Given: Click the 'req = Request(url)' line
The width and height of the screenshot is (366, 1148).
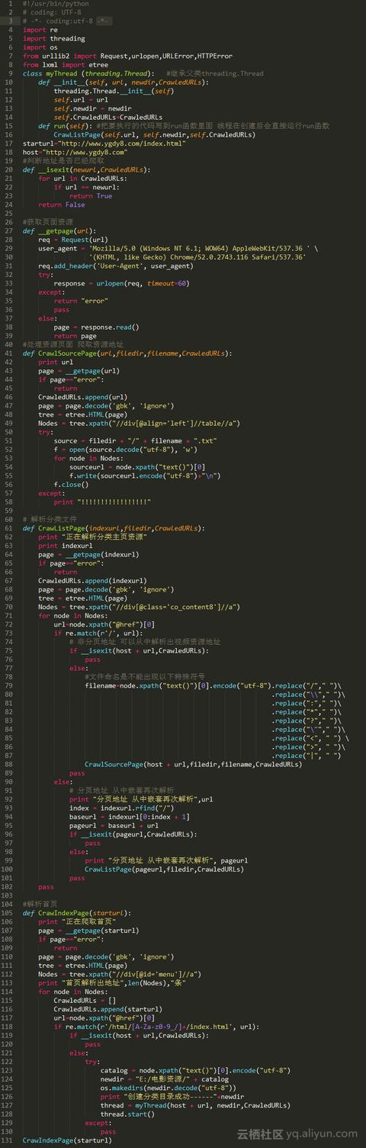Looking at the screenshot, I should click(72, 239).
